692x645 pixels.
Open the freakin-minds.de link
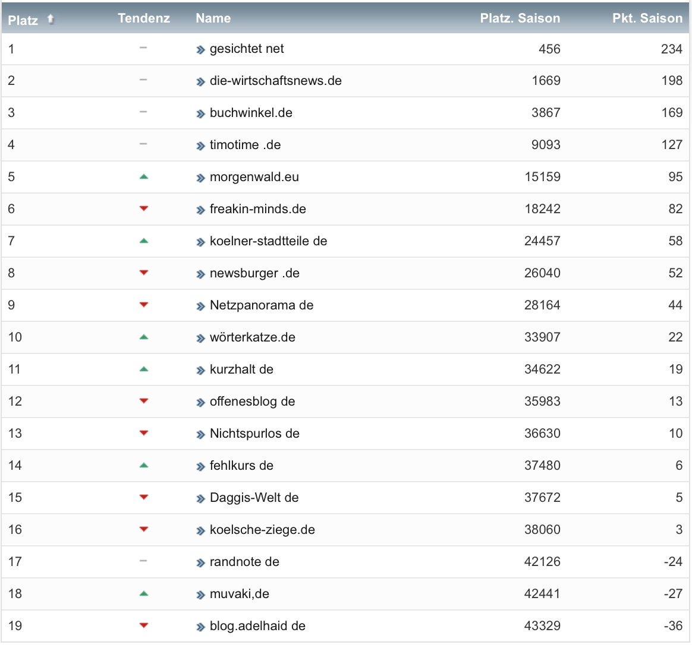tap(258, 209)
